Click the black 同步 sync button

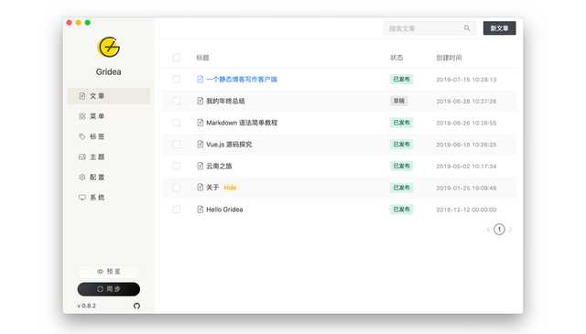tap(109, 289)
